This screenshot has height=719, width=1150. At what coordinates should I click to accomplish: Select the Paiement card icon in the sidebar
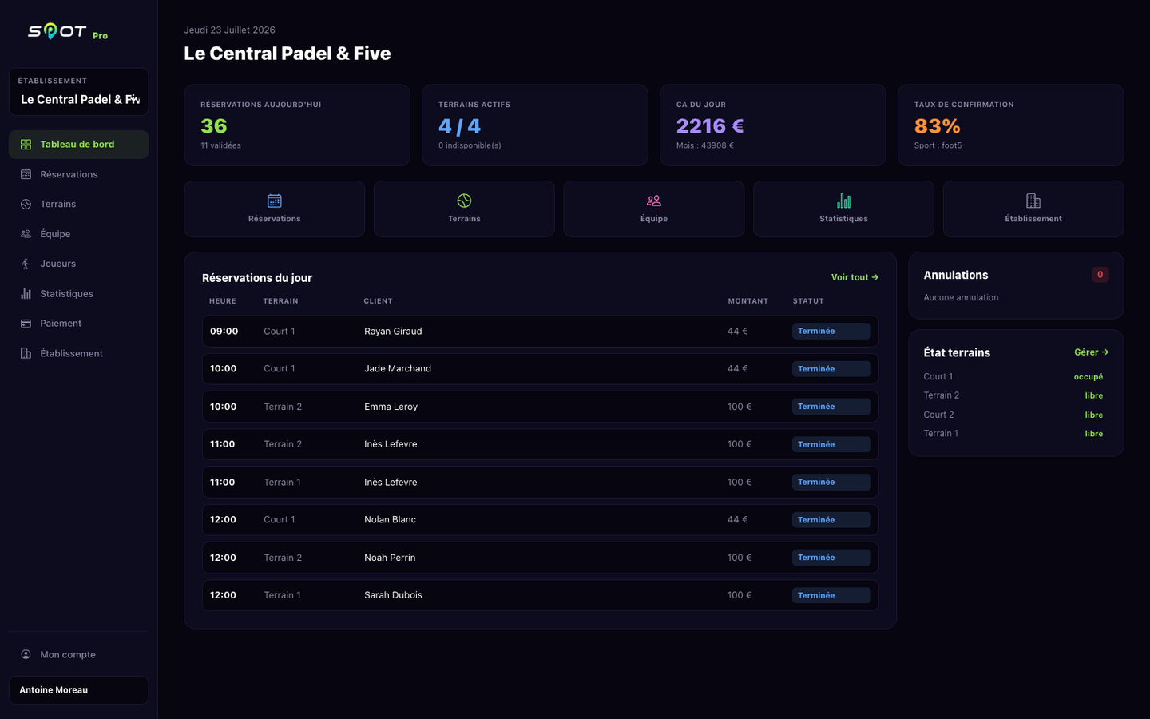[26, 324]
